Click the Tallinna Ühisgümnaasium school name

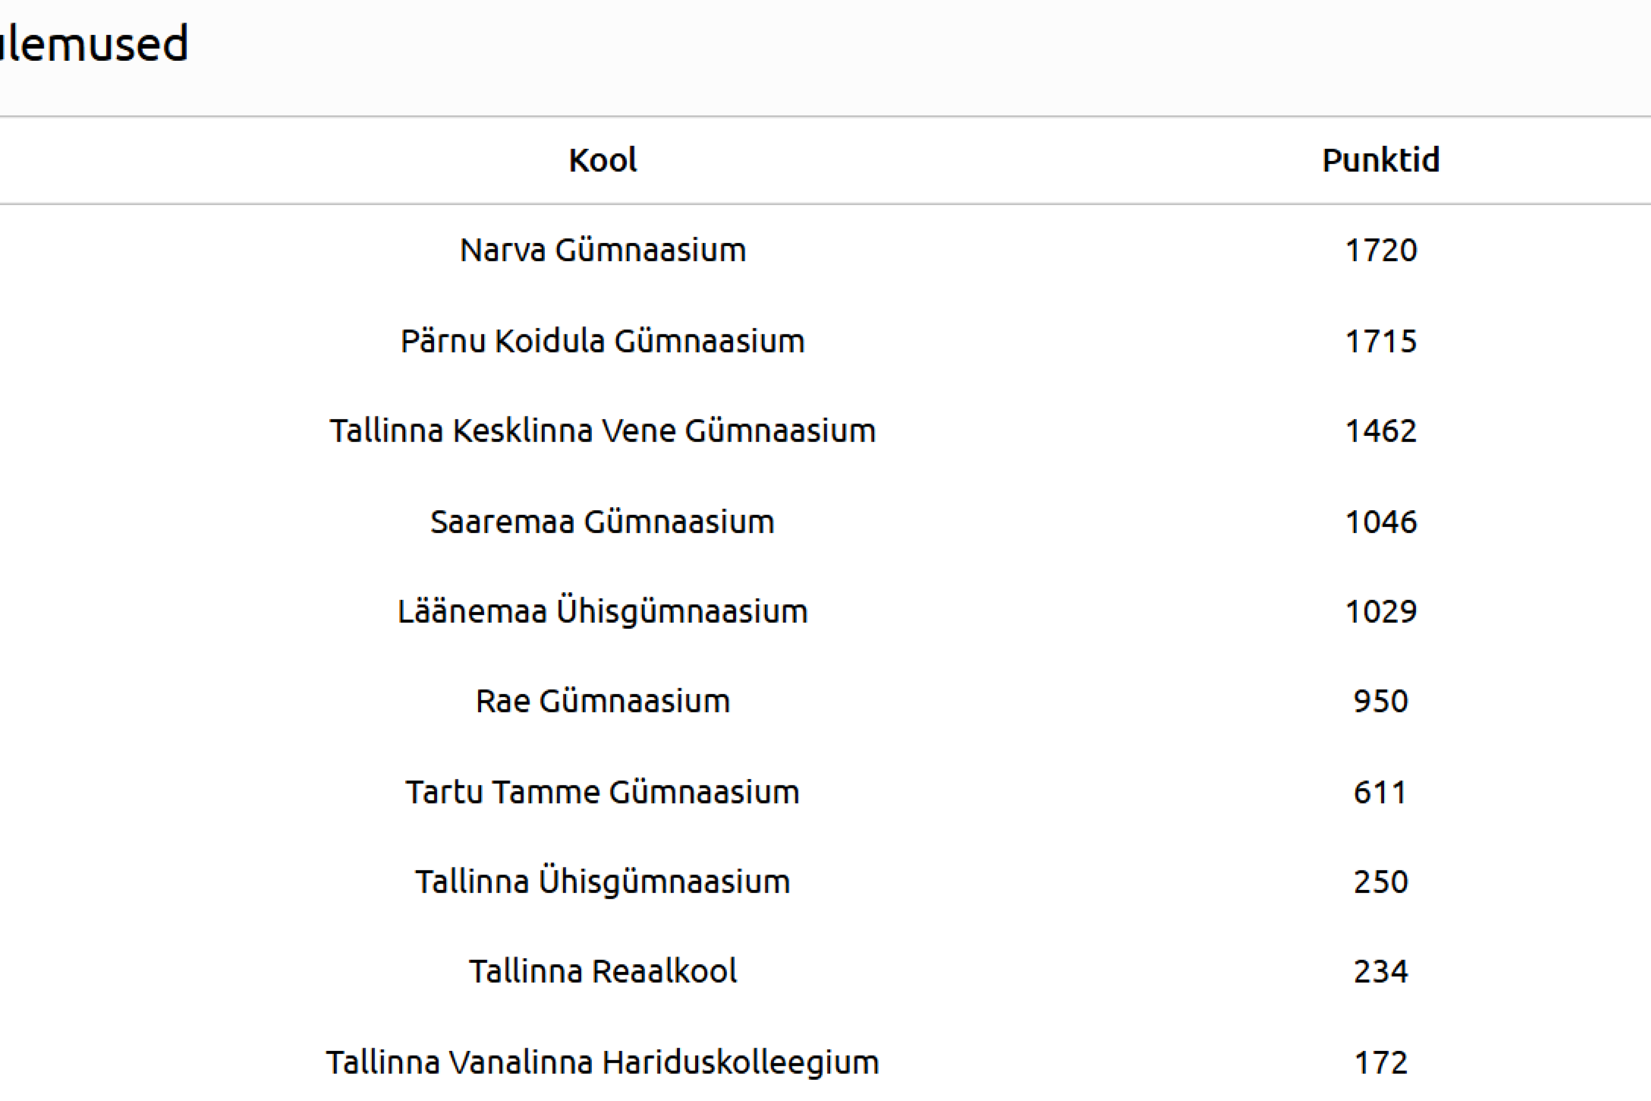tap(602, 882)
